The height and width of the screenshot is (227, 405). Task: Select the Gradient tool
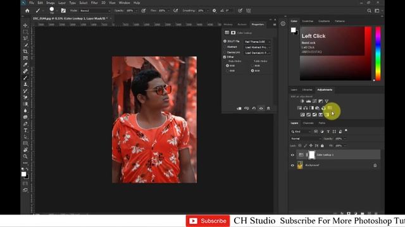pos(25,104)
